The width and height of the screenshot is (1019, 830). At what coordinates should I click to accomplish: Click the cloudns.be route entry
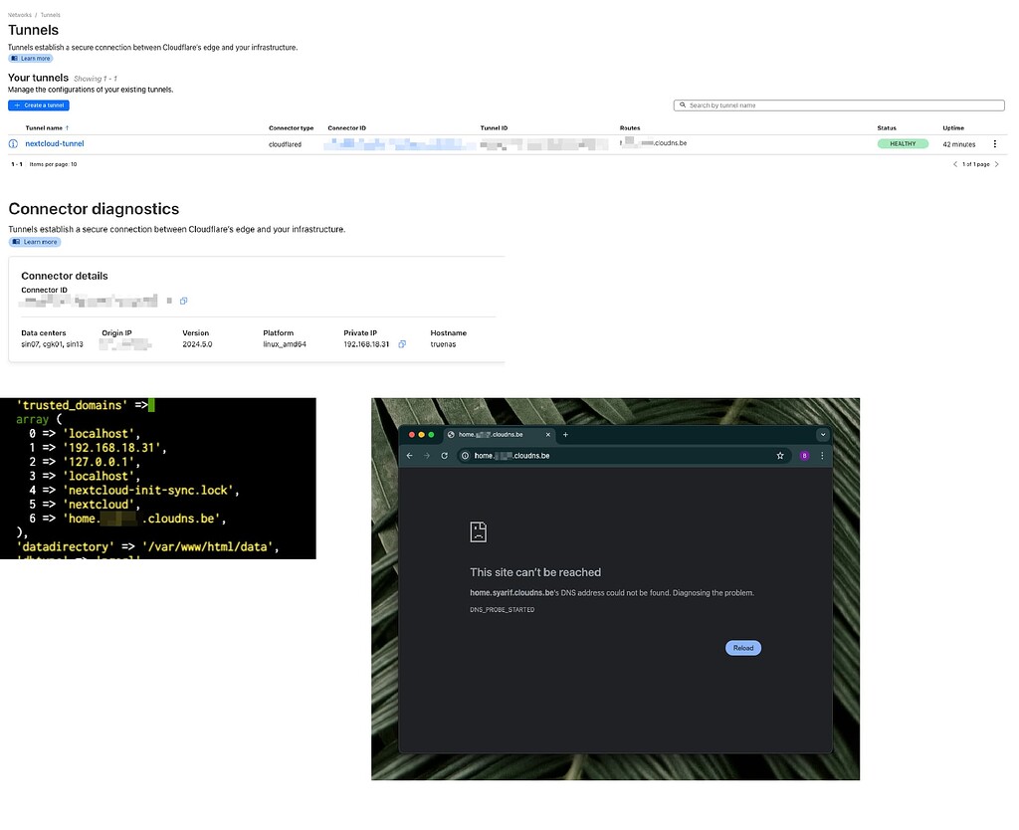pos(653,143)
